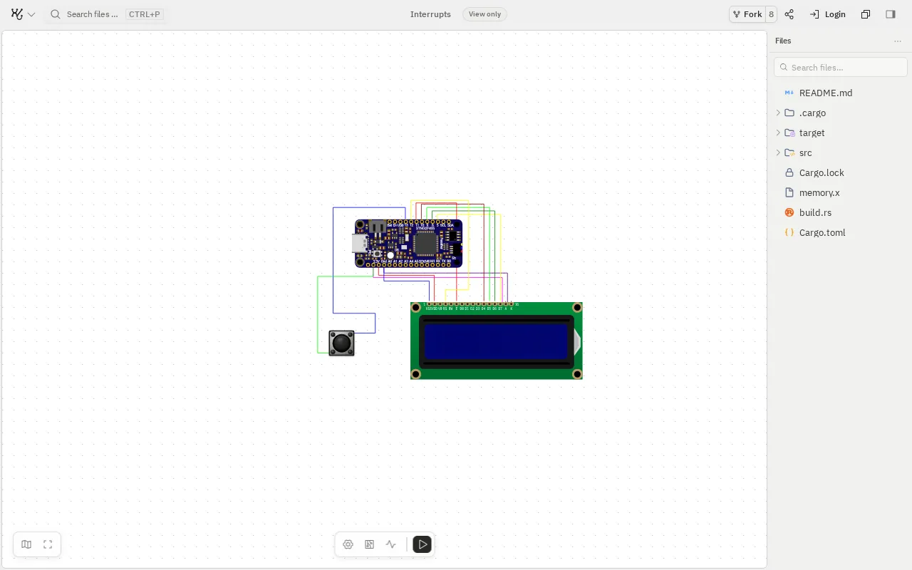Fork this project
The image size is (912, 570).
[747, 14]
